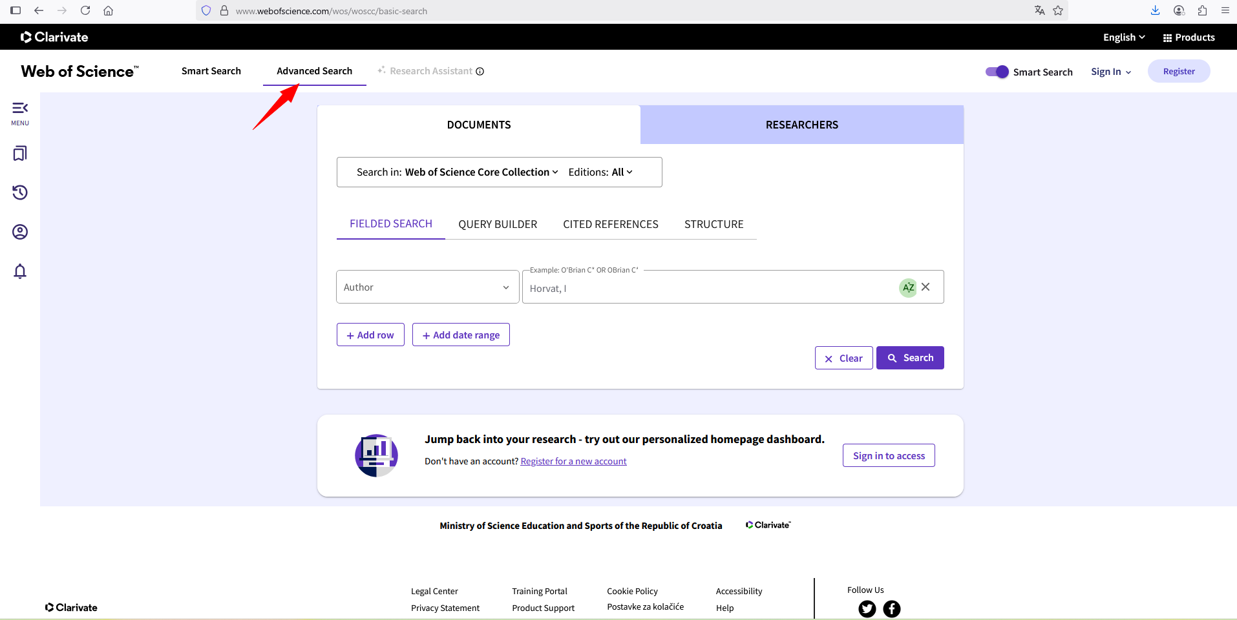
Task: Toggle the Smart Search switch off
Action: pyautogui.click(x=997, y=72)
